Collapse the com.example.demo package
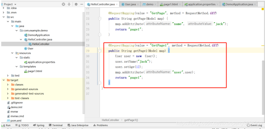This screenshot has width=265, height=129. point(16,31)
